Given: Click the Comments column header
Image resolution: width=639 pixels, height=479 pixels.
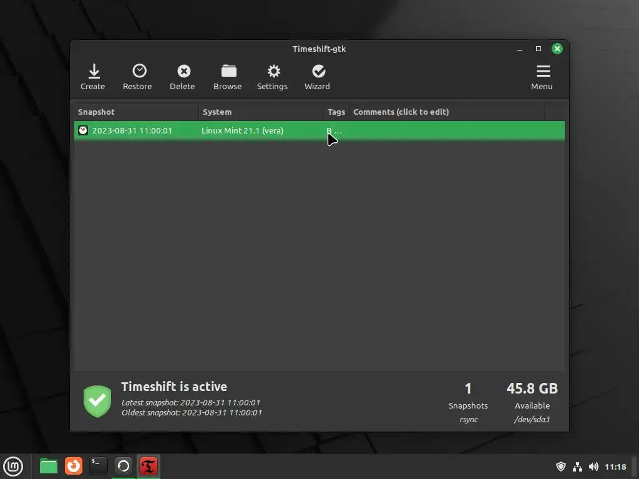Looking at the screenshot, I should (x=447, y=112).
